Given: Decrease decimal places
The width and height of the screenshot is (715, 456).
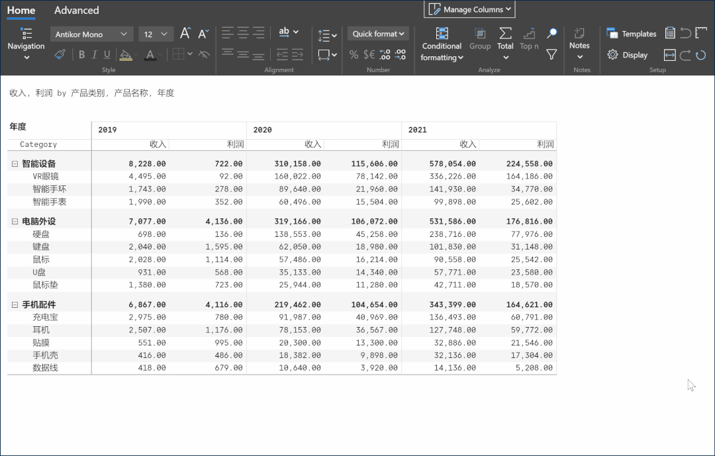Looking at the screenshot, I should tap(401, 55).
